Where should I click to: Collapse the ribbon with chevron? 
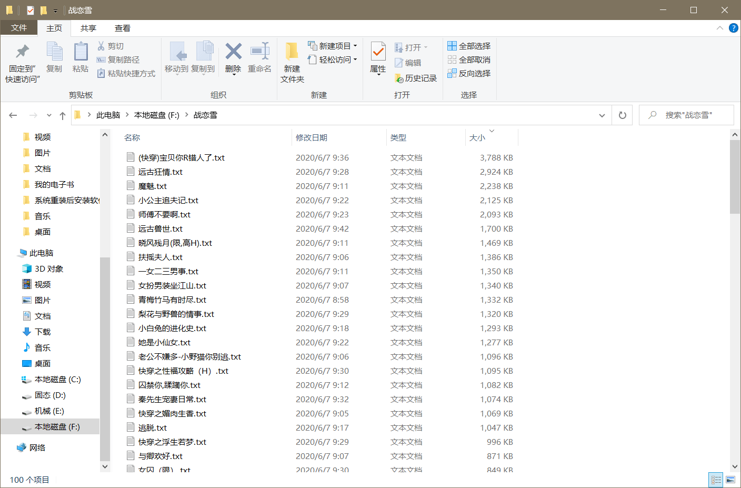pos(719,28)
